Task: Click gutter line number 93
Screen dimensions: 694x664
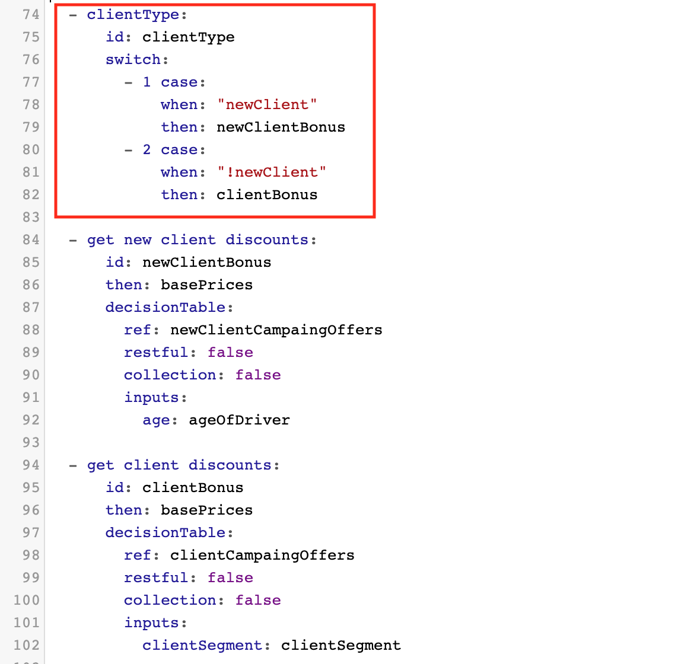Action: click(31, 442)
